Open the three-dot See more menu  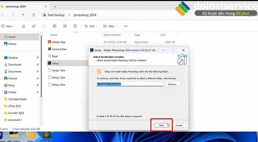[x=126, y=26]
